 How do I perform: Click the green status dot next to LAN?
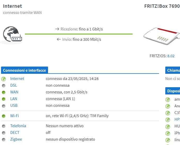(4, 99)
